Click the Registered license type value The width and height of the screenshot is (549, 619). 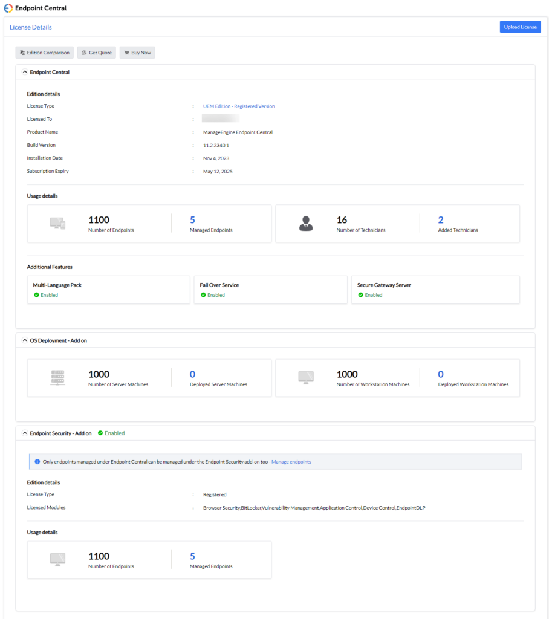215,494
